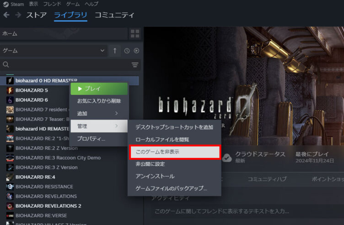The image size is (344, 225).
Task: Click the forward navigation arrow
Action: point(18,15)
